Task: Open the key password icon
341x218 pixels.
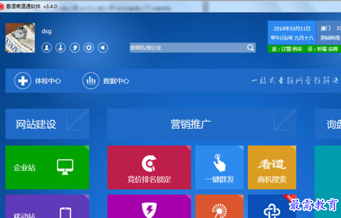Action: point(60,47)
